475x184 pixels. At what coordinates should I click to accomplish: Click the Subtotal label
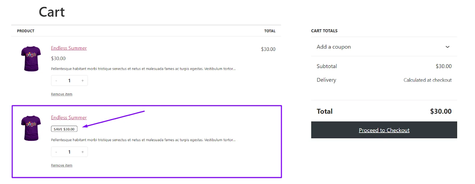point(327,66)
